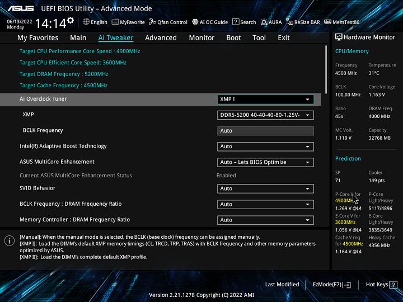The image size is (403, 302).
Task: Click the Last Modified button
Action: coord(282,285)
